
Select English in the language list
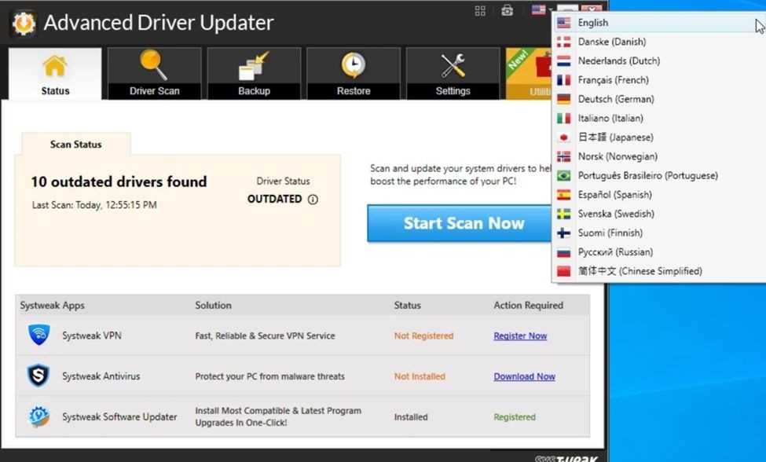pyautogui.click(x=592, y=23)
